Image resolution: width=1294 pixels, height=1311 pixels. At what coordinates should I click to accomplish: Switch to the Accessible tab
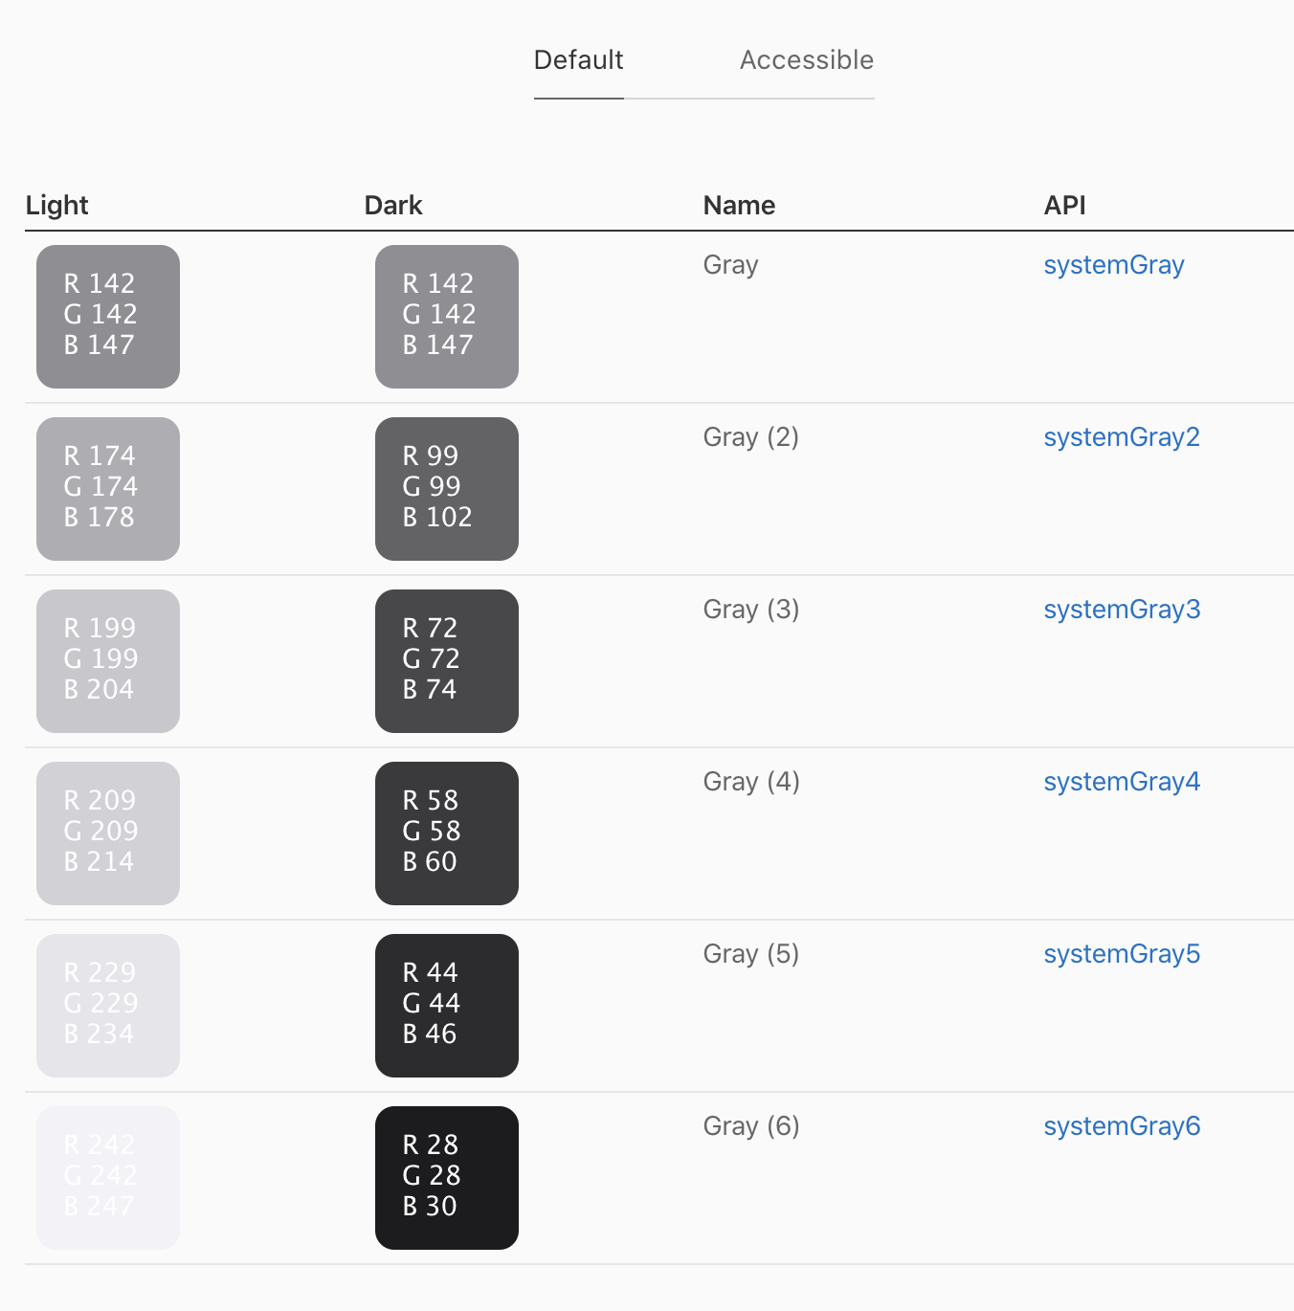tap(806, 60)
